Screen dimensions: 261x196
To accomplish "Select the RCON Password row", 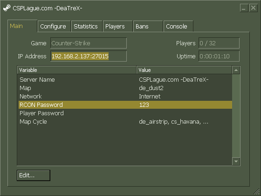I will coord(125,105).
